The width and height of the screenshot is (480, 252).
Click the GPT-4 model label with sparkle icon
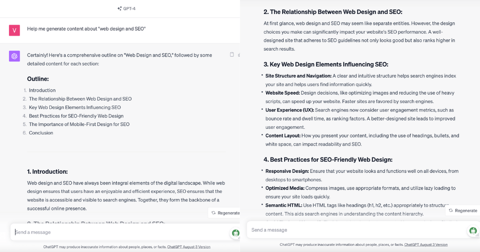pyautogui.click(x=127, y=8)
